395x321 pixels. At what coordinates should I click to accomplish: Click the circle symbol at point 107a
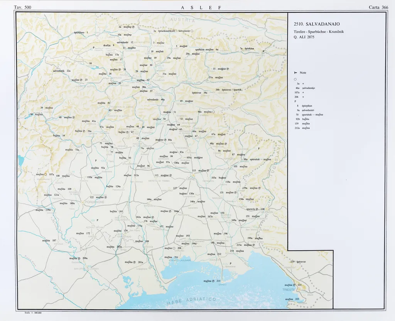(46, 174)
